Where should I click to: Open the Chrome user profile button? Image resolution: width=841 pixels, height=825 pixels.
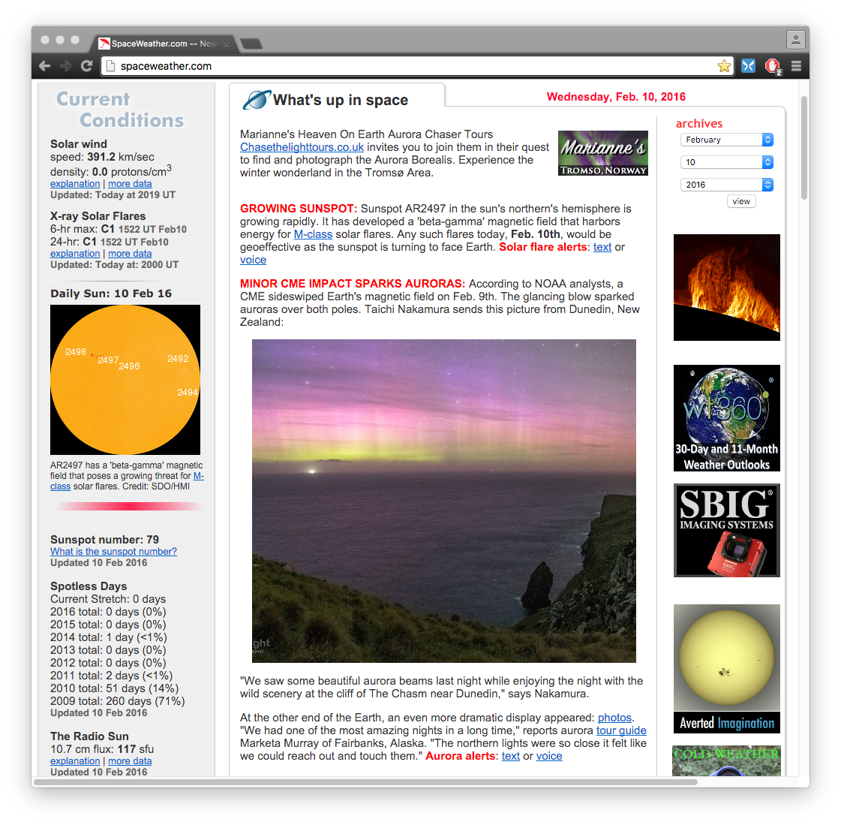(795, 40)
